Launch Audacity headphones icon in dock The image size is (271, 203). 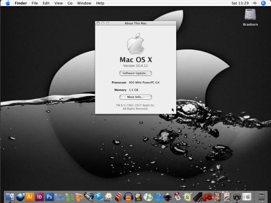coord(128,197)
